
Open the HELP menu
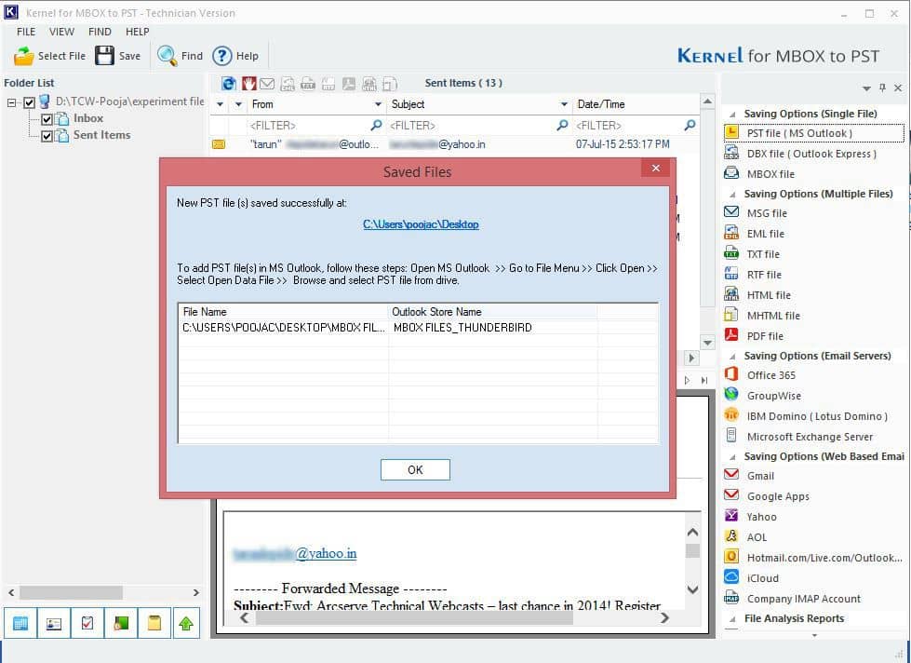point(137,32)
